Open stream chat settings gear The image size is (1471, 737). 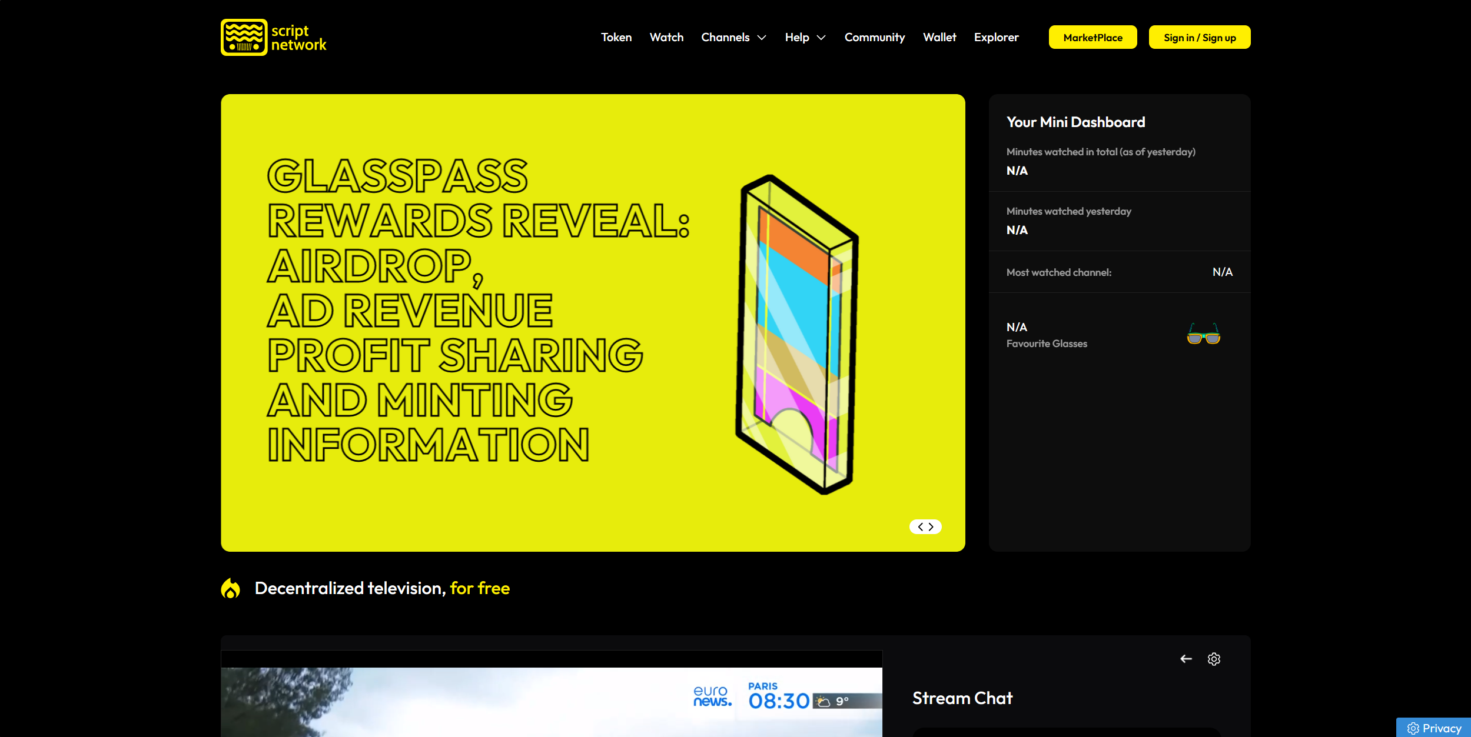point(1213,659)
